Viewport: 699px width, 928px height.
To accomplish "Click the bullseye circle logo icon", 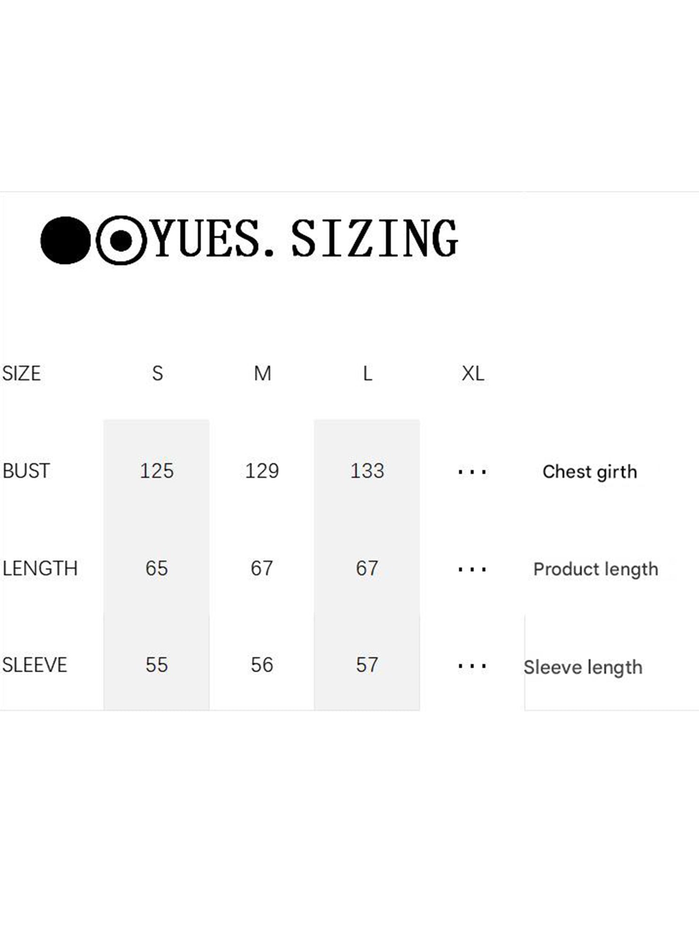I will coord(121,240).
